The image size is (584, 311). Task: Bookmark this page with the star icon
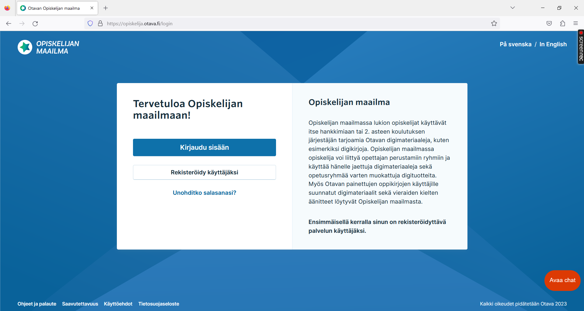494,23
